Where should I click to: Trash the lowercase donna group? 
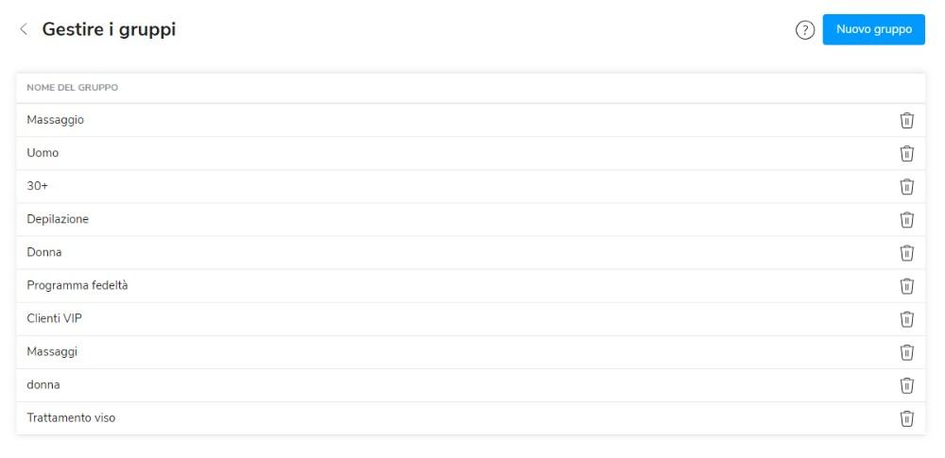906,384
